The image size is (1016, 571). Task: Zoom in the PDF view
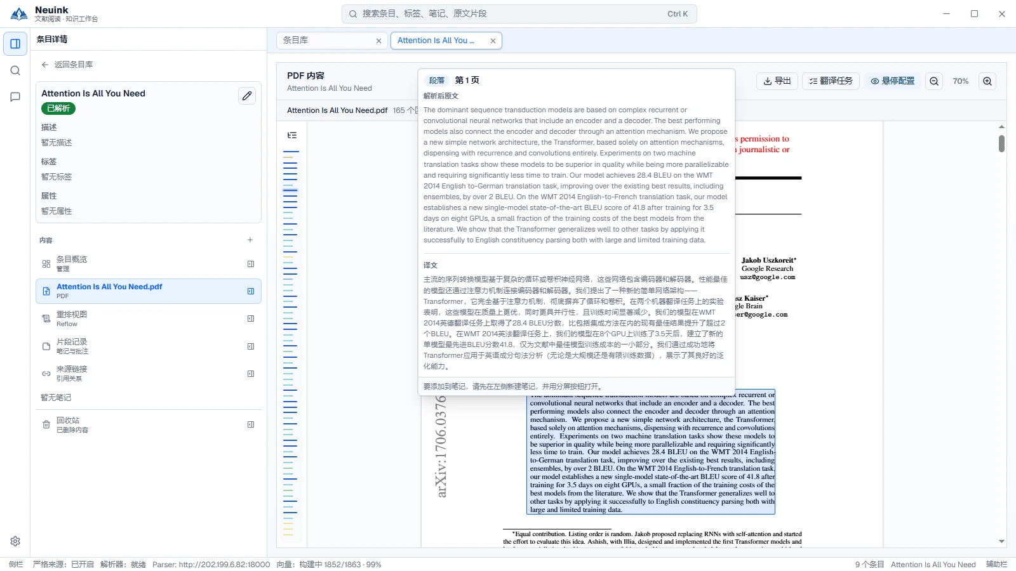click(x=987, y=81)
